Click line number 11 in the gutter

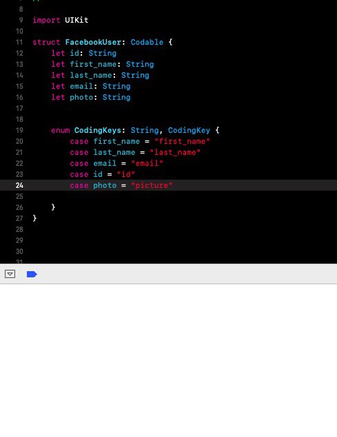coord(19,42)
